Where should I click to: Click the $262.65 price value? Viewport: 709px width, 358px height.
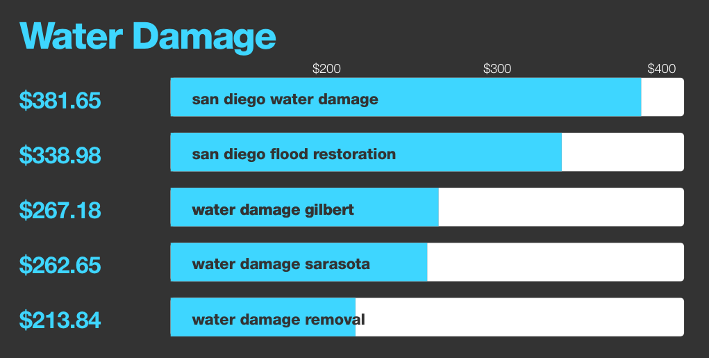click(60, 265)
